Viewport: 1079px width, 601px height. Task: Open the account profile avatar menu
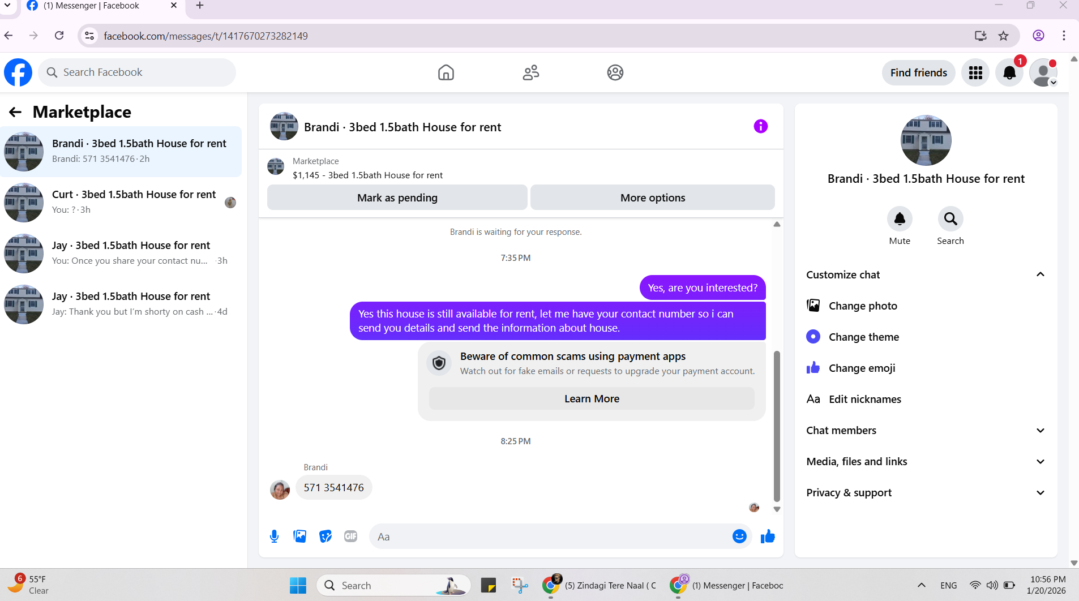tap(1043, 72)
